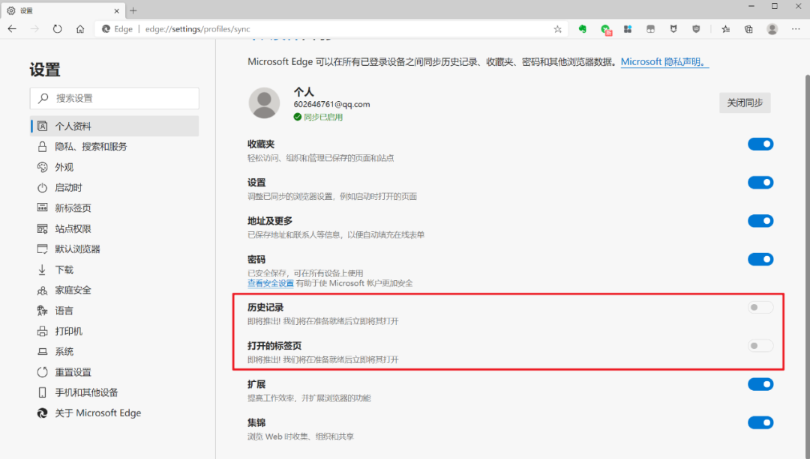Open the 查看安全设置 link
Image resolution: width=810 pixels, height=459 pixels.
point(271,283)
